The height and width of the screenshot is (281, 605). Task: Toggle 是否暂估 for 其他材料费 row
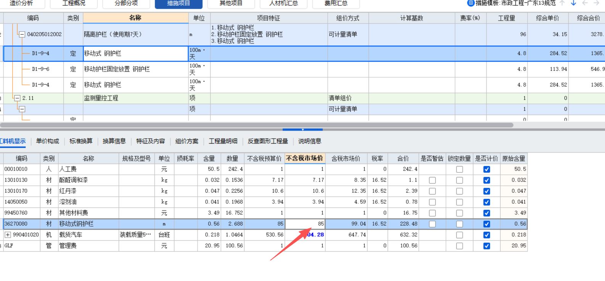(432, 213)
